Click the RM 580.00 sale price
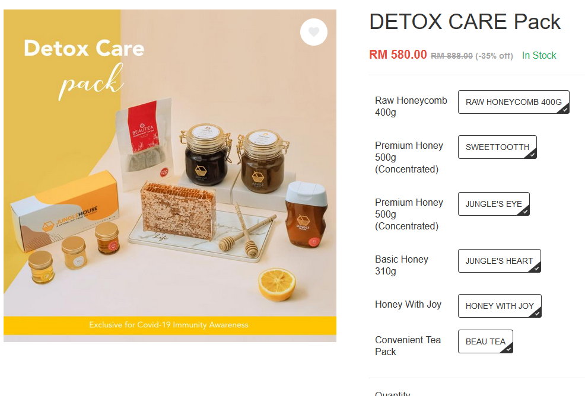 click(x=398, y=55)
